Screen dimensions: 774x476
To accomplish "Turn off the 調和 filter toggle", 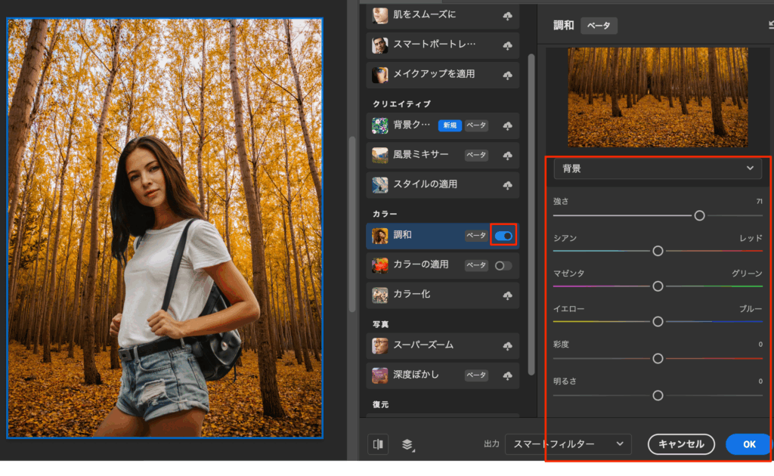I will [x=503, y=236].
